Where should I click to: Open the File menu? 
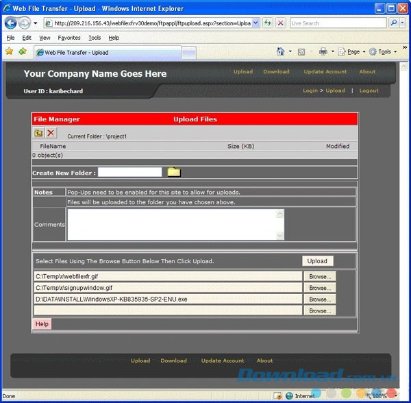(10, 38)
